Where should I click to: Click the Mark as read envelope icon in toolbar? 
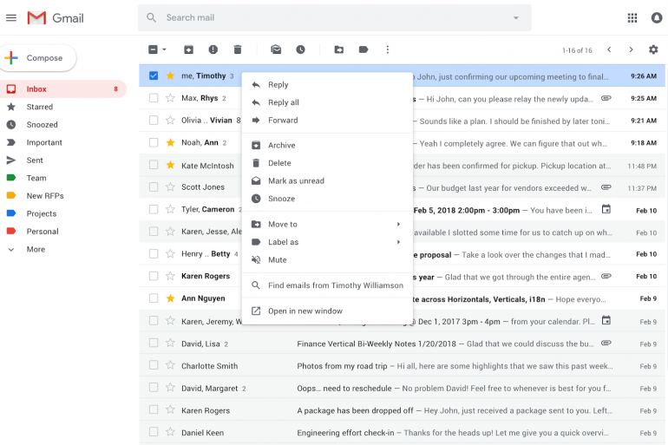(x=276, y=49)
